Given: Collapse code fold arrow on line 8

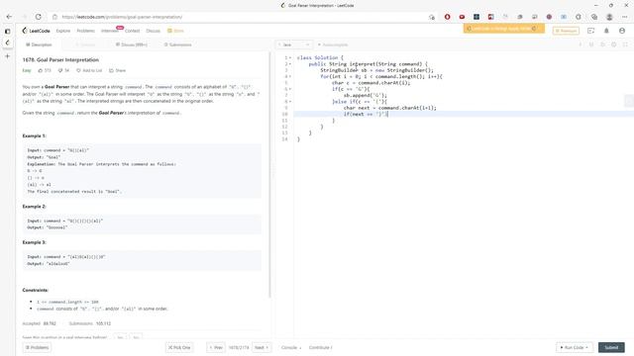Looking at the screenshot, I should (290, 101).
